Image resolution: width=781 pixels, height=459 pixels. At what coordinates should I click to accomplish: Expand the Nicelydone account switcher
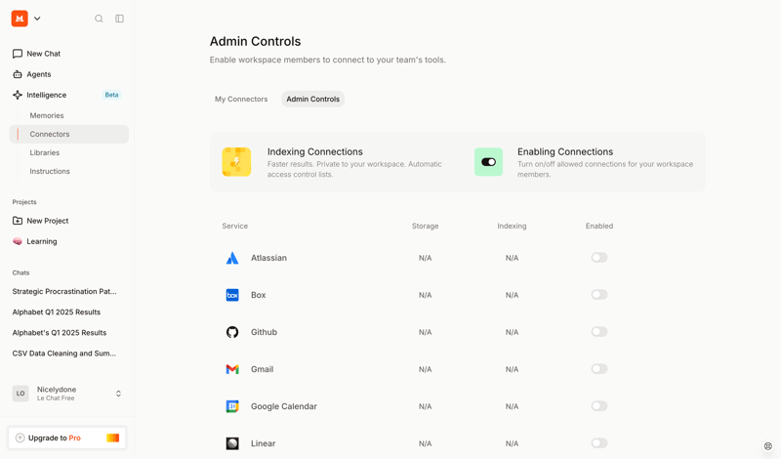(118, 394)
